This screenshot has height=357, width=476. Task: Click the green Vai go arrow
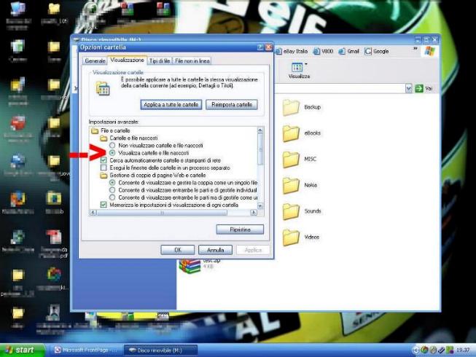pos(419,88)
